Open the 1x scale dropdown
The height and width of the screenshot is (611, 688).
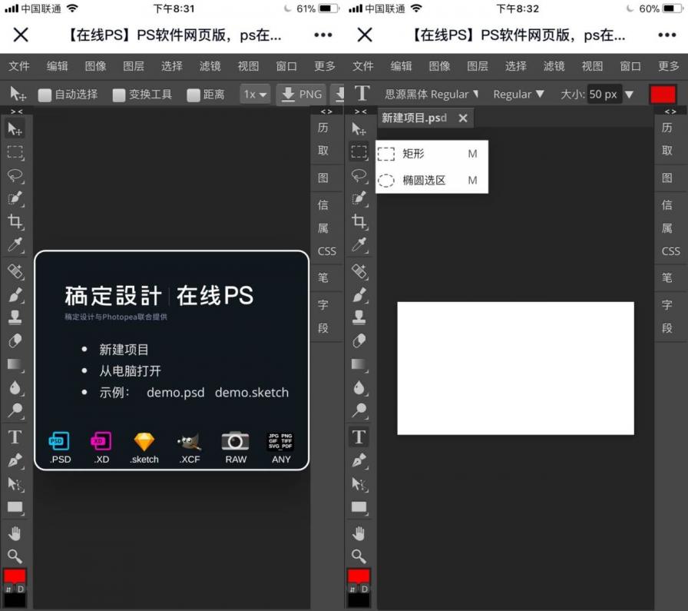tap(255, 94)
